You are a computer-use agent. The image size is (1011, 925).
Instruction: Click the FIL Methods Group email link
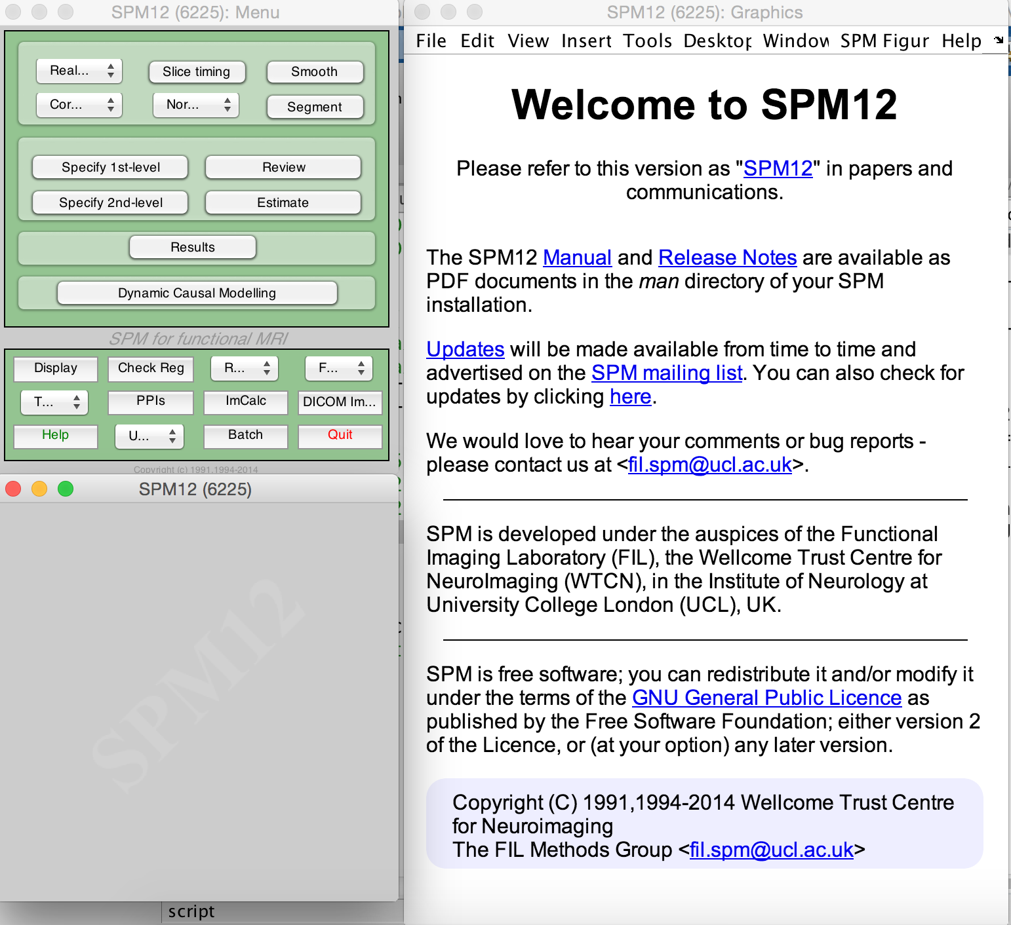[772, 850]
